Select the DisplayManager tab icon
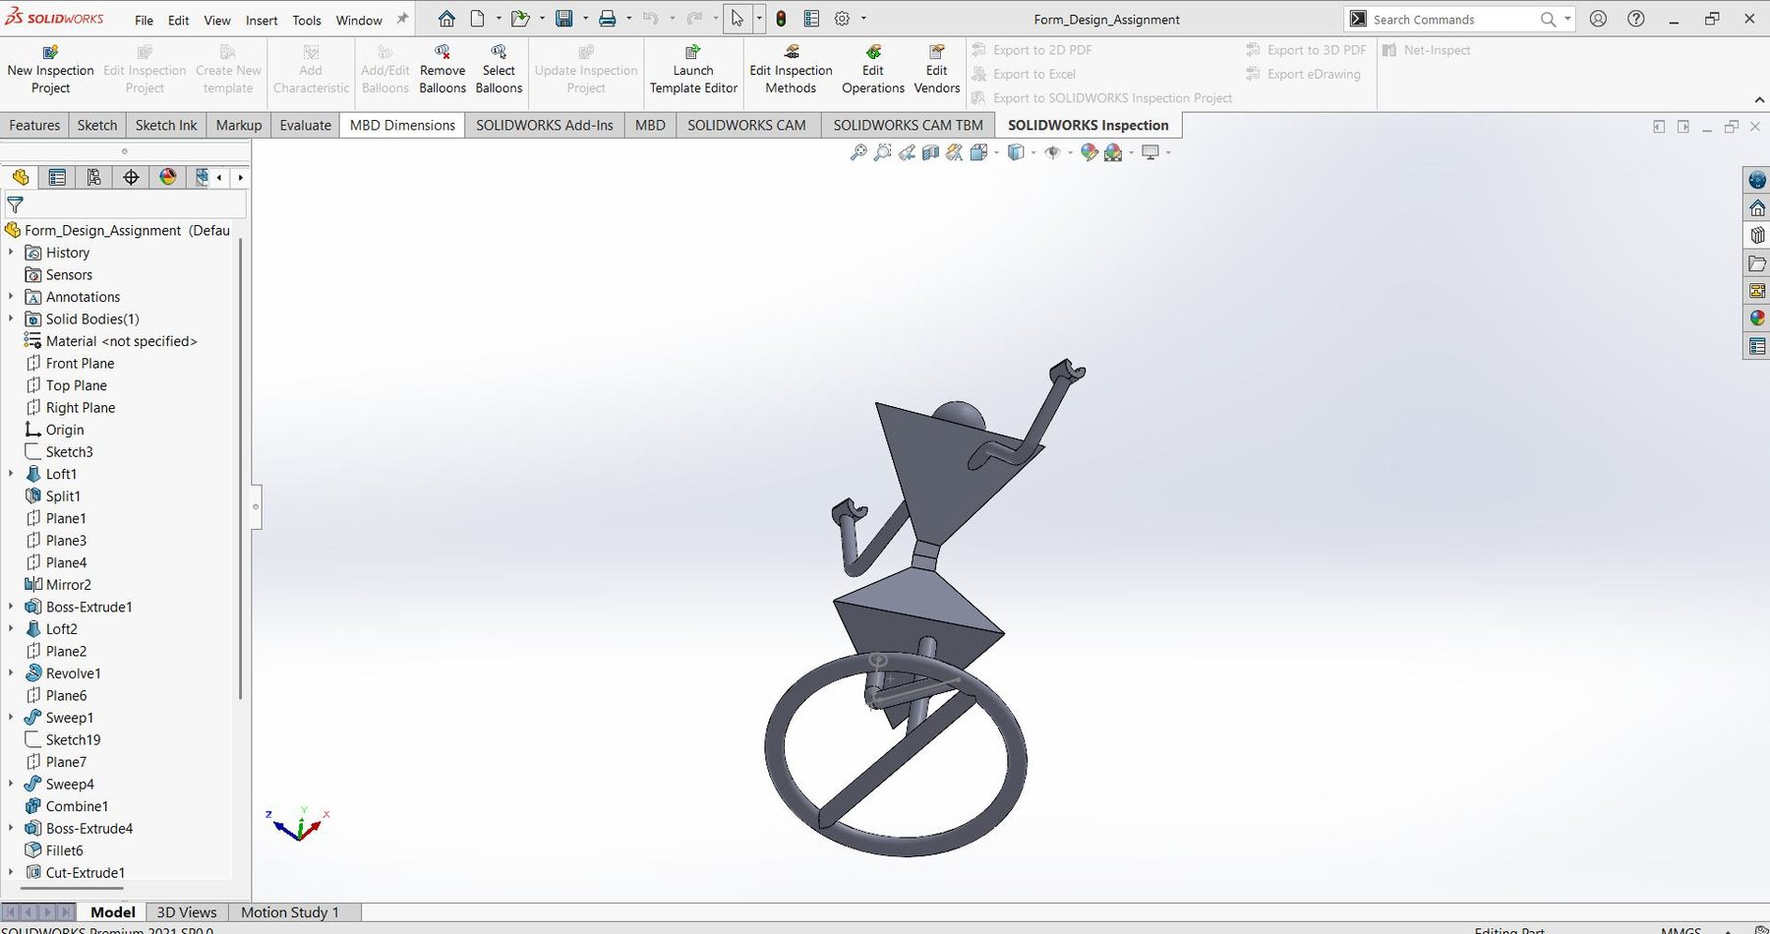 (x=168, y=177)
